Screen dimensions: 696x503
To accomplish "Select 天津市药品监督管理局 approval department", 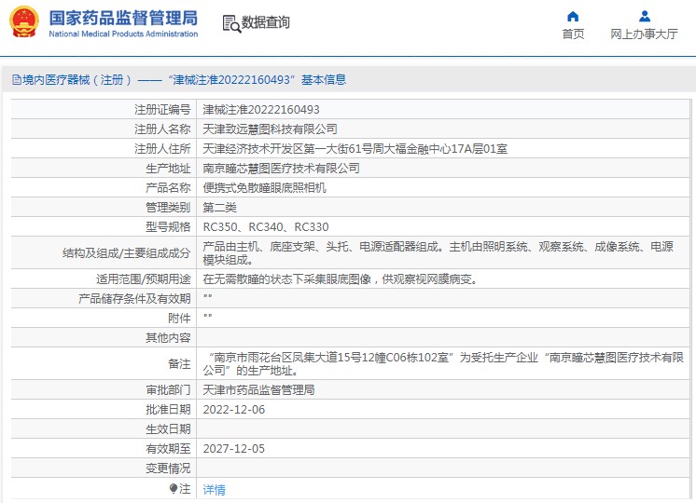I will (x=258, y=390).
